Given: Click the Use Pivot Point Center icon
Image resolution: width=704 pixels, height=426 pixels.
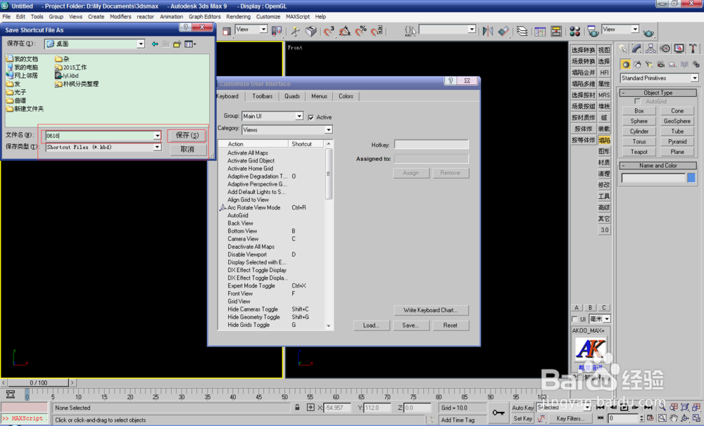Looking at the screenshot, I should point(277,30).
